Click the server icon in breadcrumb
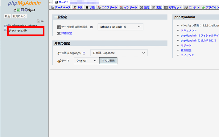Screen dimensions: 219x137 click(56, 2)
